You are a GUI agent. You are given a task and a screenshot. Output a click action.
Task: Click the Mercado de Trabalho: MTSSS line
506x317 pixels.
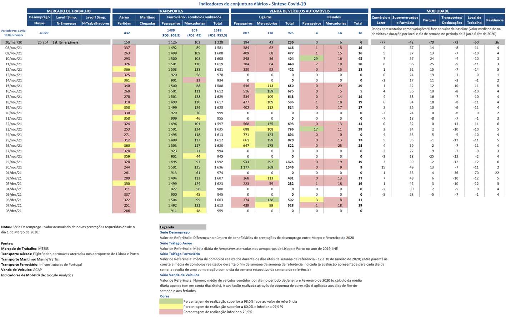[25, 248]
